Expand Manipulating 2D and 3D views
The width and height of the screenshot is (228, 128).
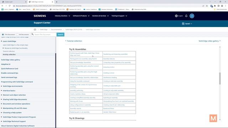pyautogui.click(x=1, y=108)
